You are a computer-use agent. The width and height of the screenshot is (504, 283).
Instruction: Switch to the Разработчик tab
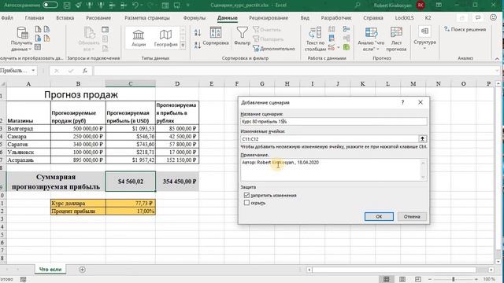pyautogui.click(x=336, y=18)
